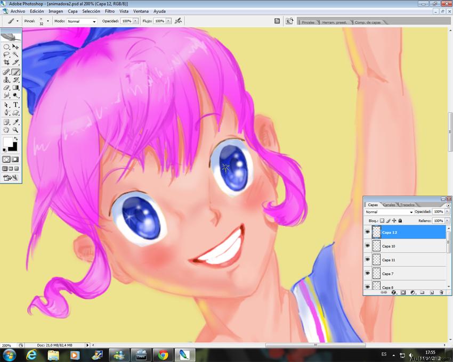The height and width of the screenshot is (362, 453).
Task: Open the brush size preset dropdown
Action: [47, 21]
